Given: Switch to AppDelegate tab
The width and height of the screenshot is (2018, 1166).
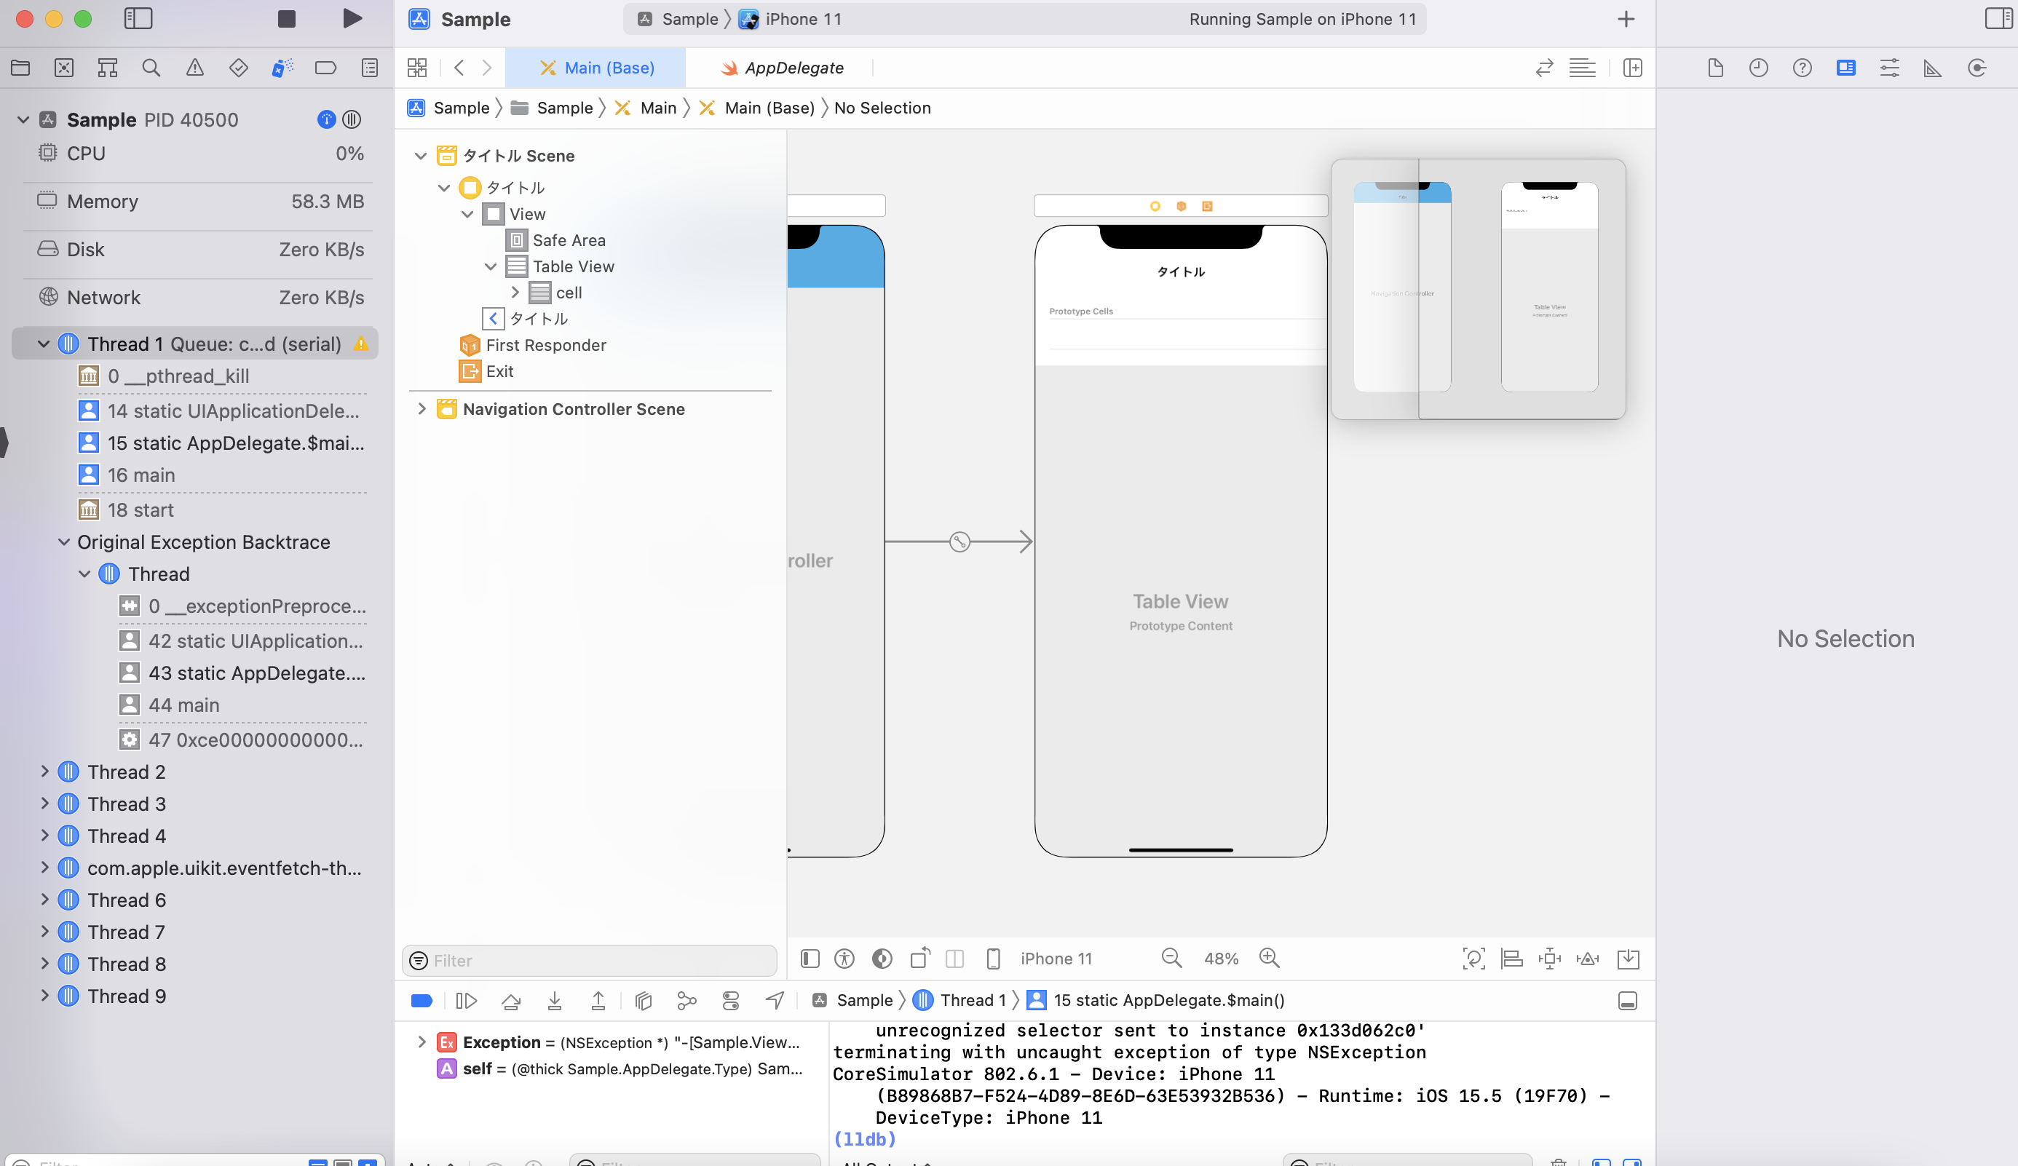Looking at the screenshot, I should pos(782,68).
